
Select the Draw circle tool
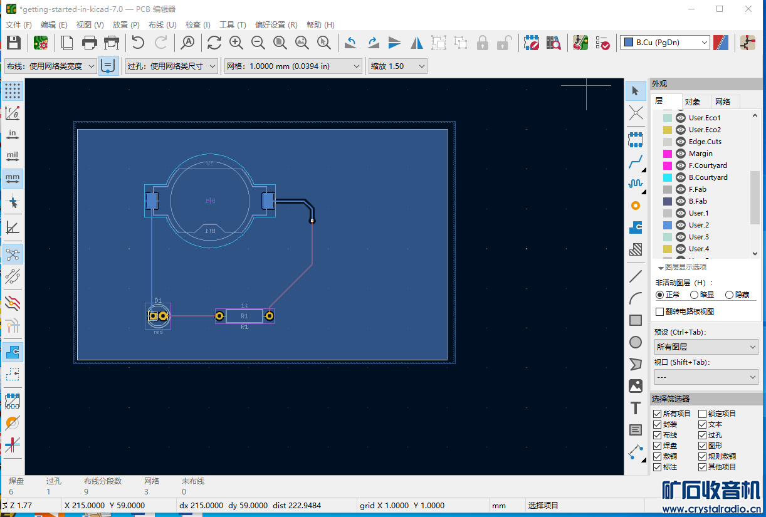pyautogui.click(x=636, y=342)
